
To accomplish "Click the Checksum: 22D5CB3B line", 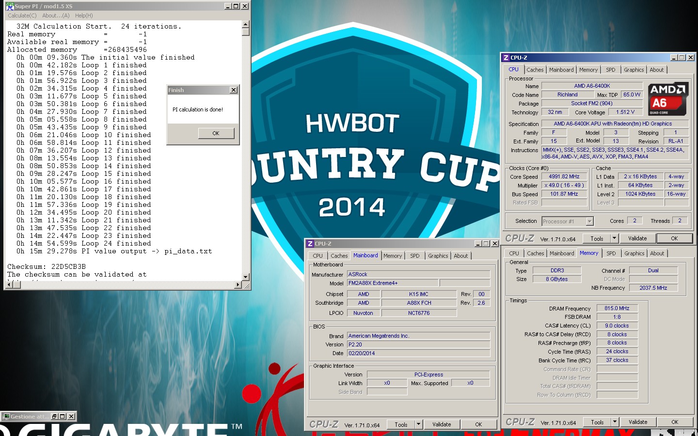I will pyautogui.click(x=47, y=266).
